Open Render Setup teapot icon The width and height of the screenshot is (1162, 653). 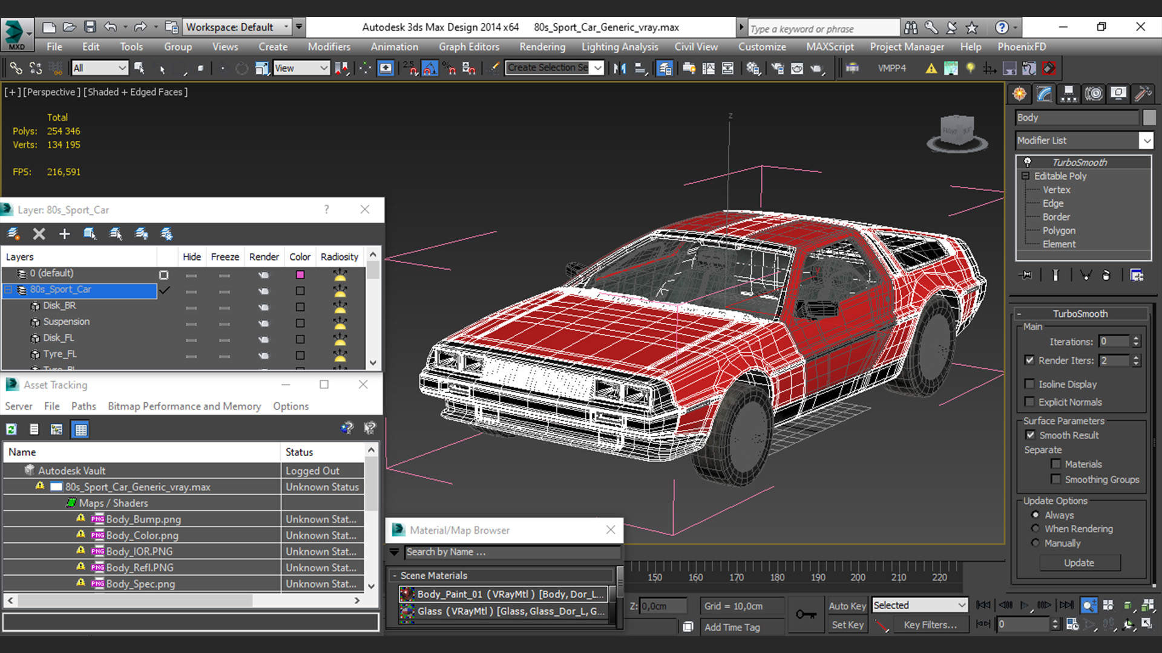coord(778,68)
